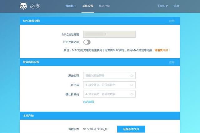Reveal 确认新密码 using its eye icon
This screenshot has height=133, width=200.
click(132, 94)
